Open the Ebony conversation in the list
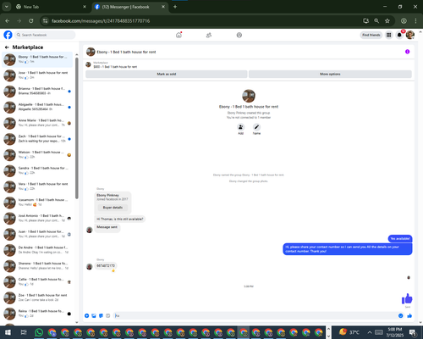The image size is (423, 339). coord(37,59)
